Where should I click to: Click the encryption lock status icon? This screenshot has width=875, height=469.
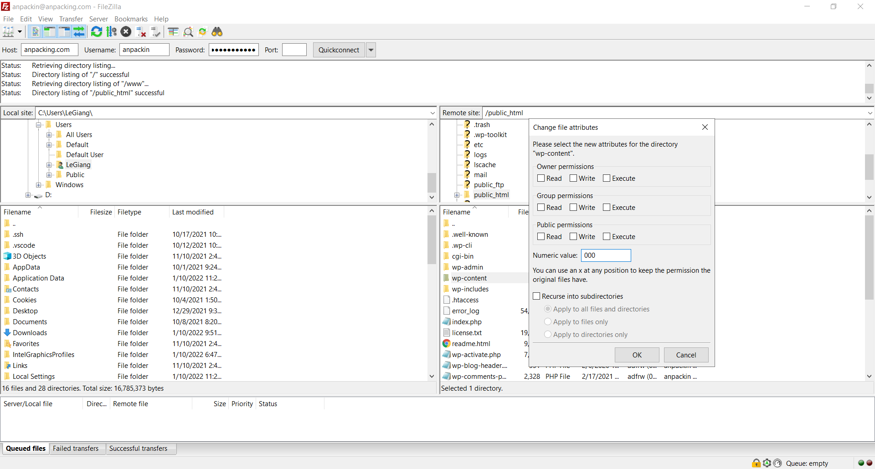coord(756,463)
